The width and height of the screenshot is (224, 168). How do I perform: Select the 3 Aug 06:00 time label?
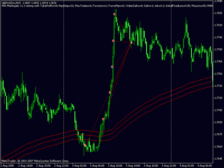click(97, 166)
